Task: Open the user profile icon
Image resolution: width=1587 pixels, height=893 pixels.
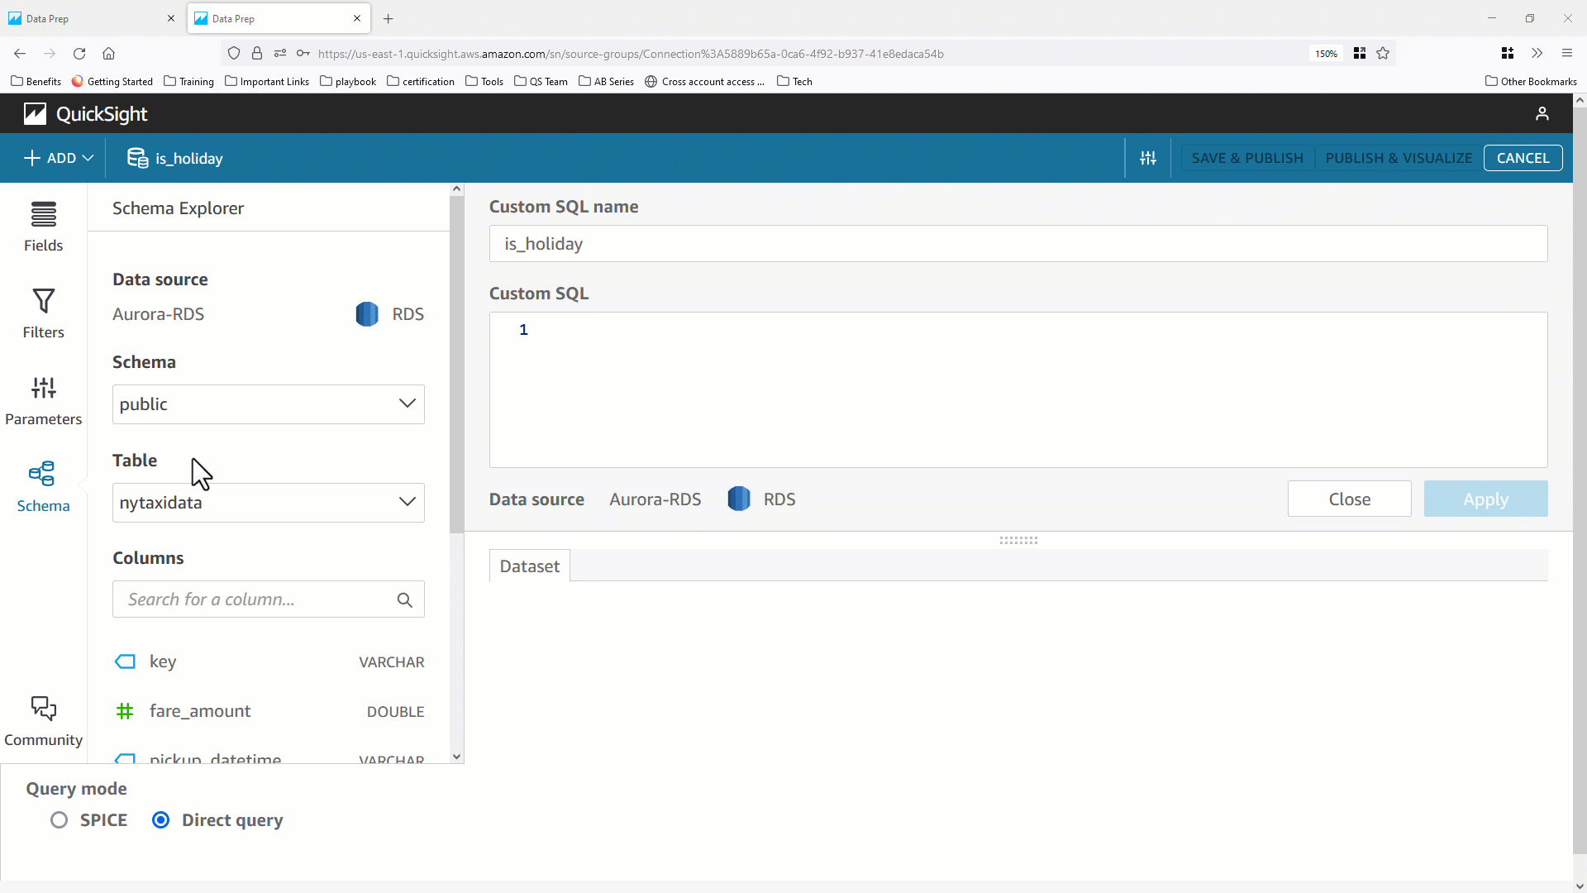Action: coord(1542,113)
